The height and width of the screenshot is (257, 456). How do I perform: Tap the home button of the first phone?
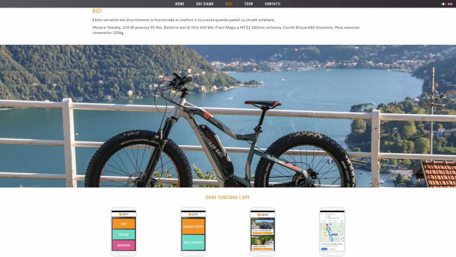pyautogui.click(x=124, y=254)
